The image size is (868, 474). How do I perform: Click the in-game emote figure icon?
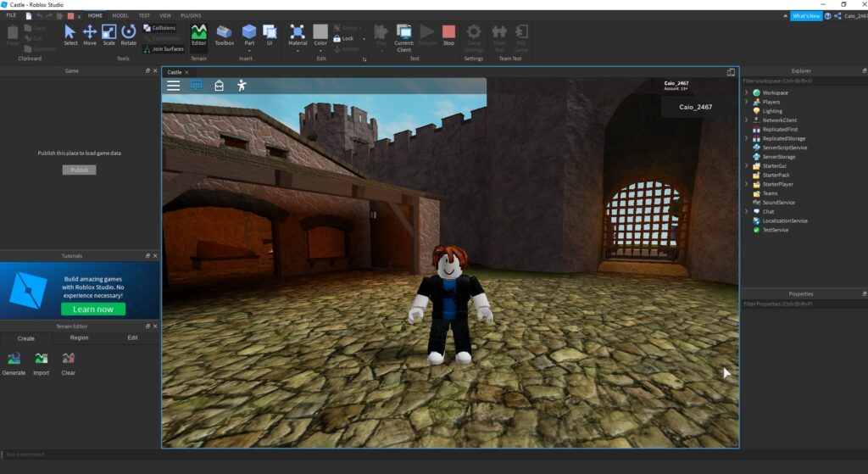pos(242,86)
